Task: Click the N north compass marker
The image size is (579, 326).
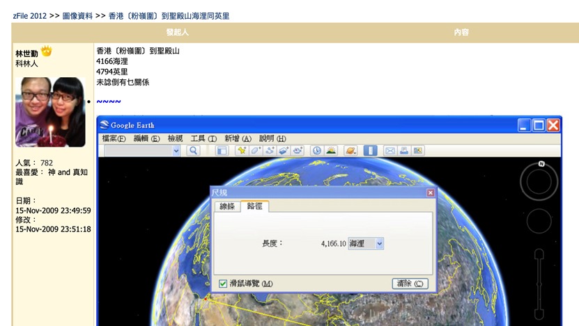Action: tap(541, 164)
